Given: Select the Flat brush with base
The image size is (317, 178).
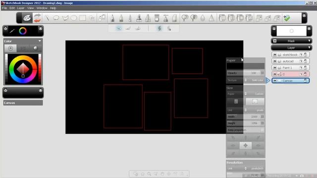Looking at the screenshot, I should [139, 18].
